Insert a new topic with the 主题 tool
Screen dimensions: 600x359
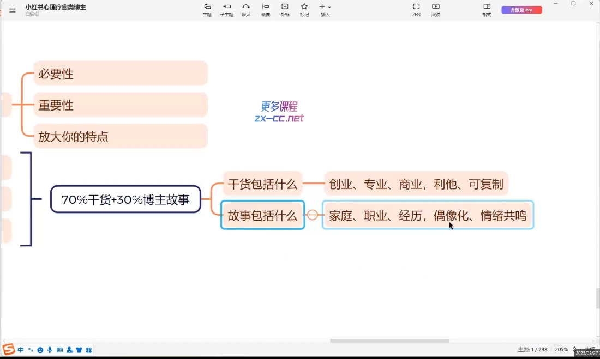(207, 10)
